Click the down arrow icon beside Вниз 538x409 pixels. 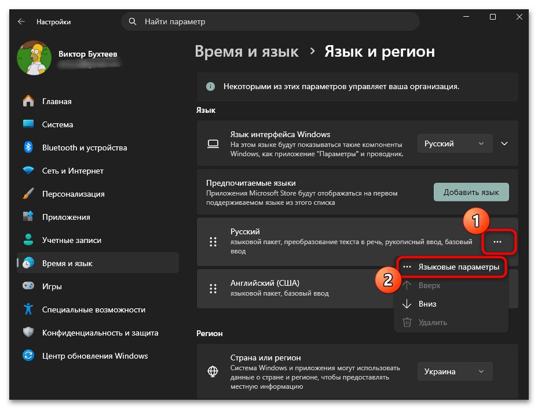pos(407,304)
